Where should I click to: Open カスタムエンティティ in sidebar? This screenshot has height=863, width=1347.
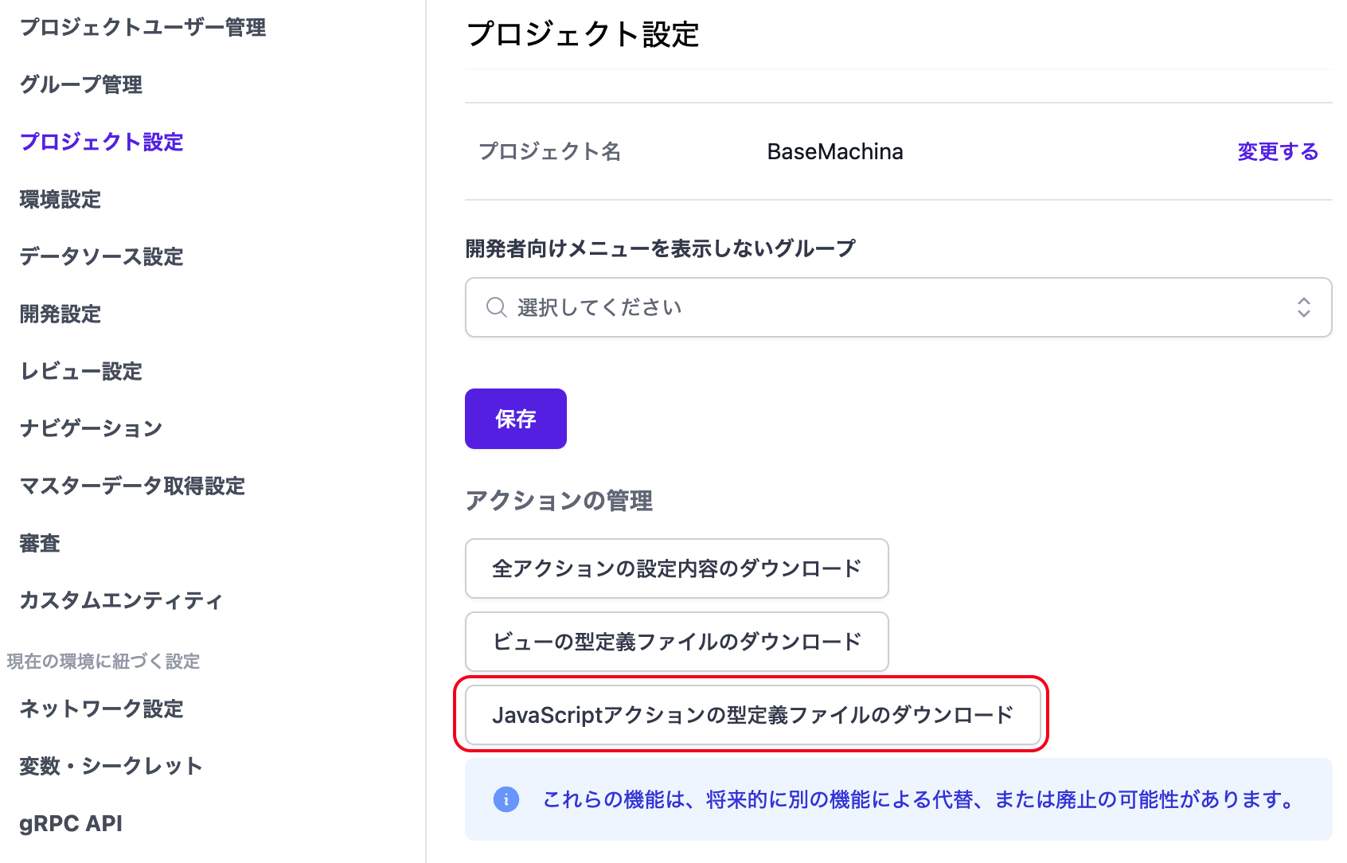tap(121, 600)
